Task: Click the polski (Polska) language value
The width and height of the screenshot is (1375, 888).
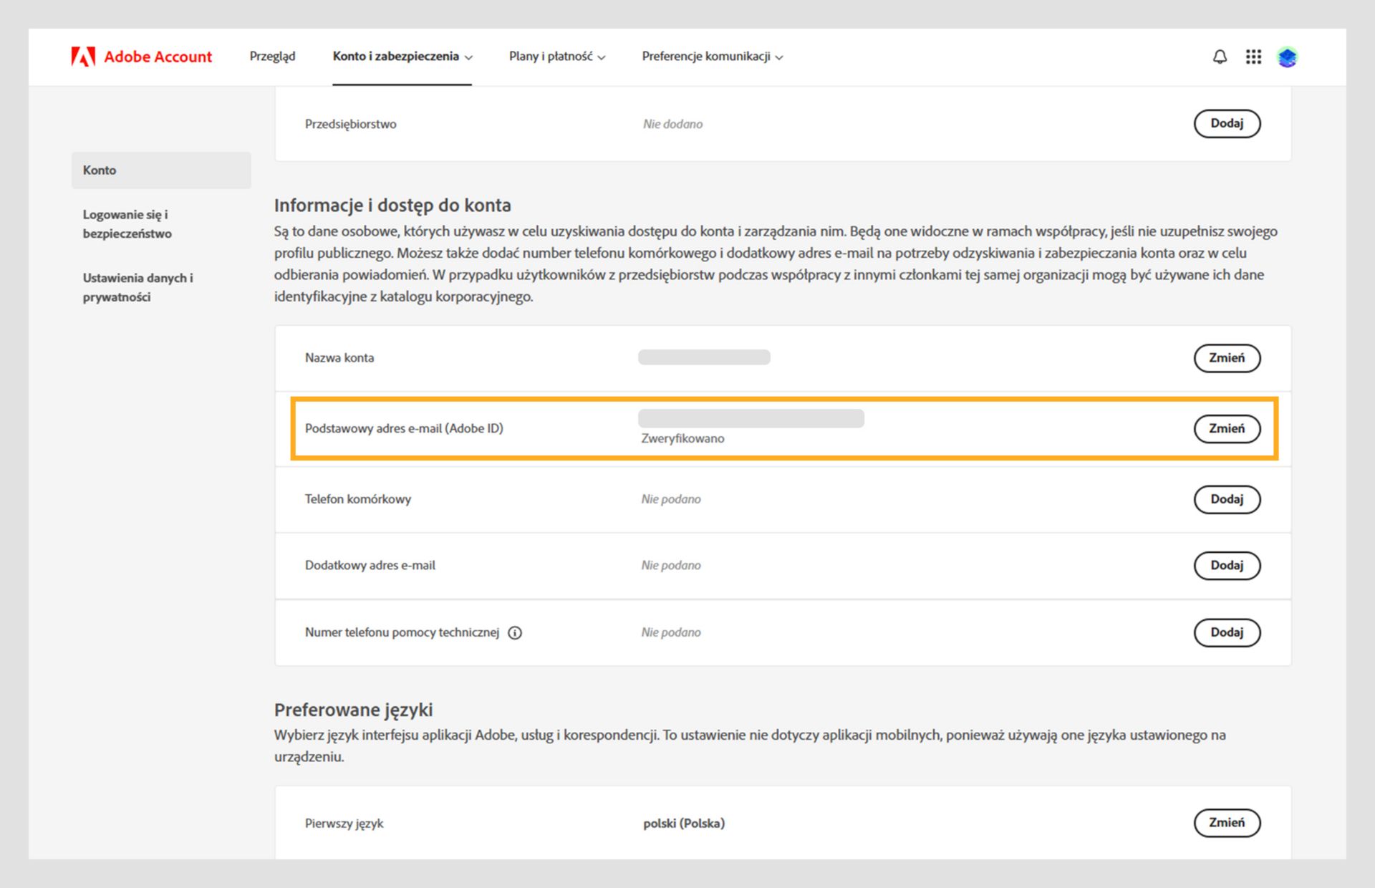Action: [x=684, y=824]
